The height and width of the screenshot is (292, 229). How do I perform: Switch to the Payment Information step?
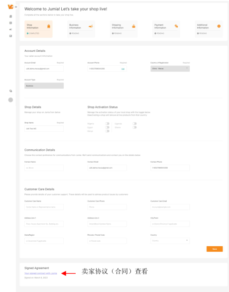click(166, 29)
